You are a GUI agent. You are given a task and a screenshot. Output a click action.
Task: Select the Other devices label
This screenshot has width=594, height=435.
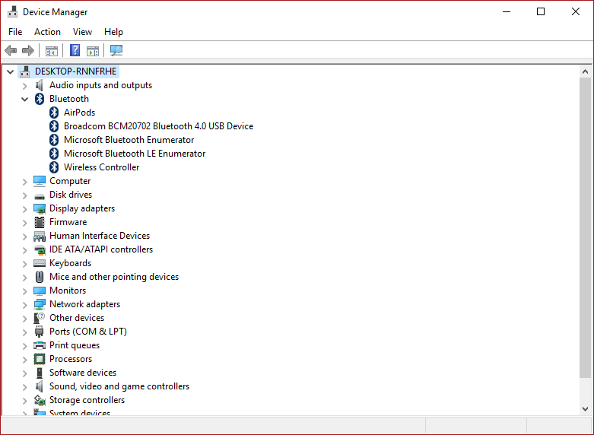click(77, 318)
